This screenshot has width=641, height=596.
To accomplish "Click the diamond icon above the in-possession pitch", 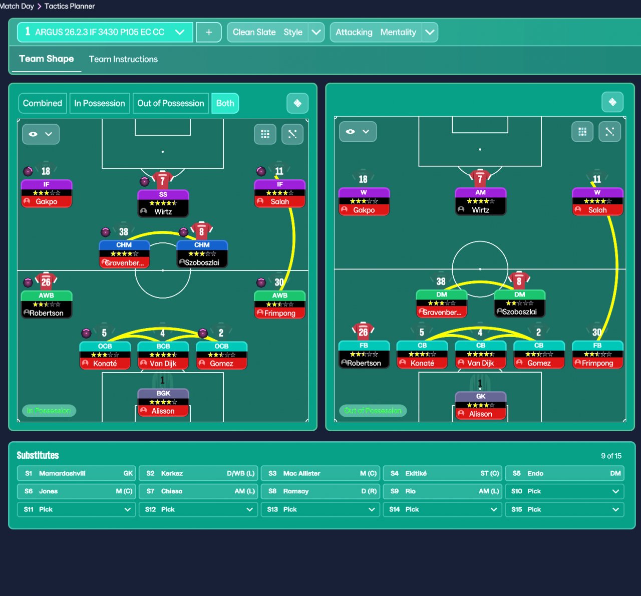I will (297, 103).
